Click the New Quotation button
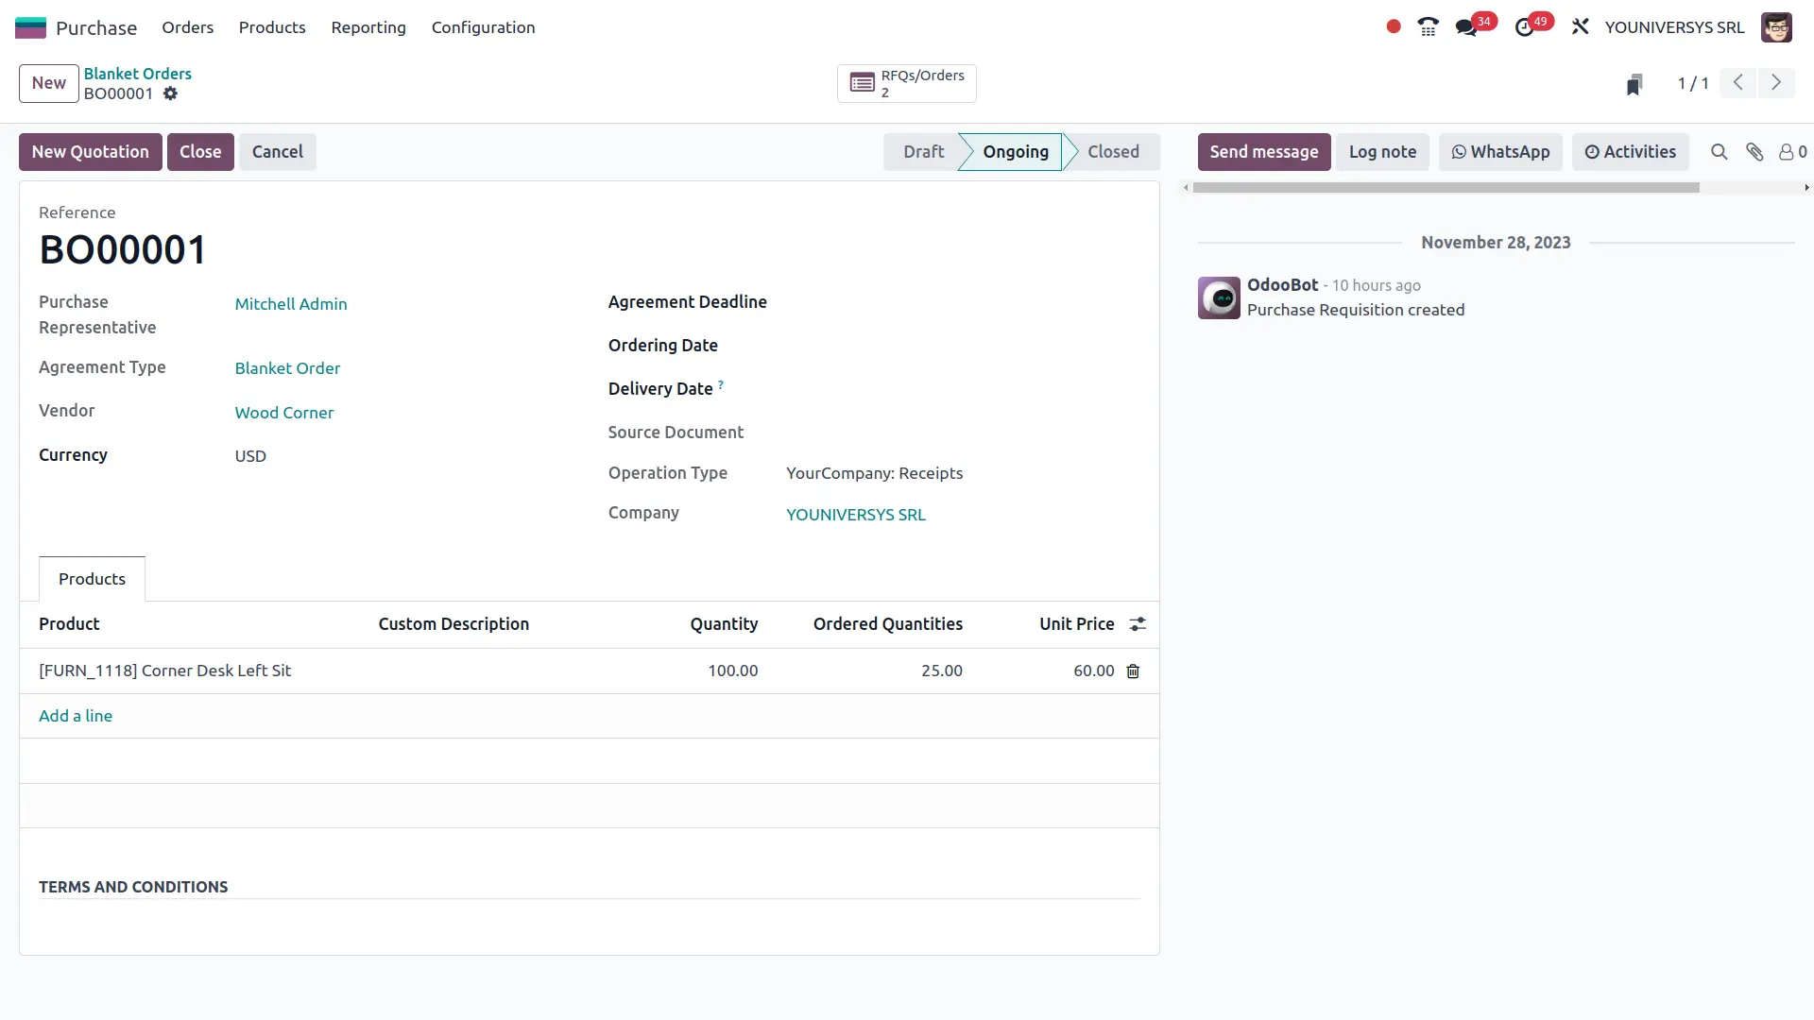This screenshot has height=1020, width=1814. 91,152
